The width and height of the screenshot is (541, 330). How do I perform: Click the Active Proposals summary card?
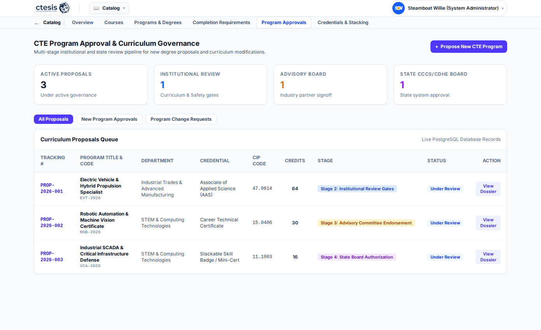pos(91,85)
